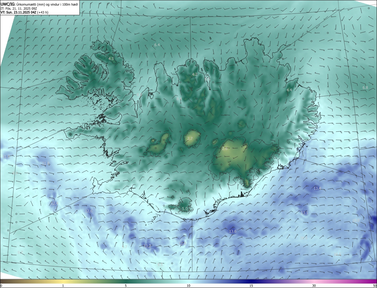
Task: Click the 2.7 value on central glacier
Action: pos(190,138)
